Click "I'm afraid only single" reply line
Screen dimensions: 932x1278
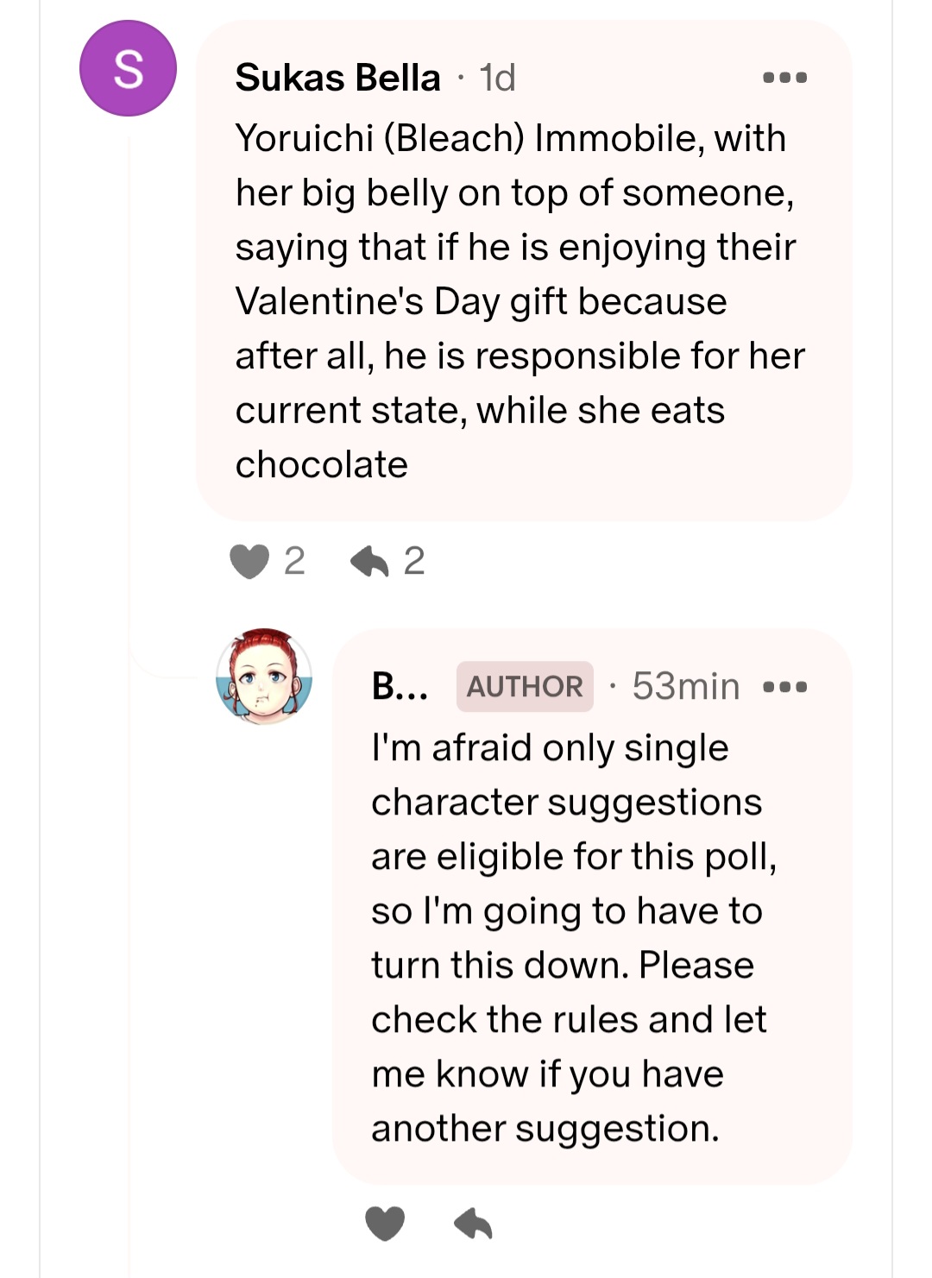550,748
